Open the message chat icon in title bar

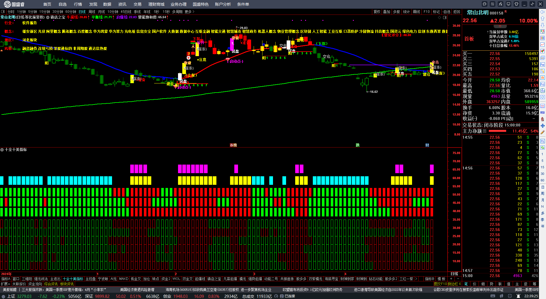[485, 4]
